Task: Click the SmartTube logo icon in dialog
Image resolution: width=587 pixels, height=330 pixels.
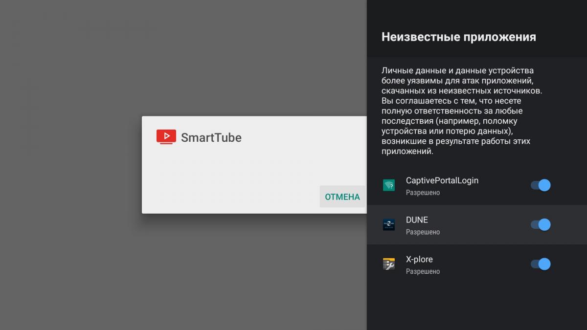Action: coord(166,137)
